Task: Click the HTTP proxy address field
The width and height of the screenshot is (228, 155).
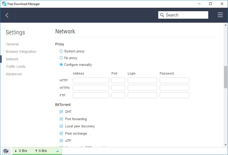Action: click(91, 80)
